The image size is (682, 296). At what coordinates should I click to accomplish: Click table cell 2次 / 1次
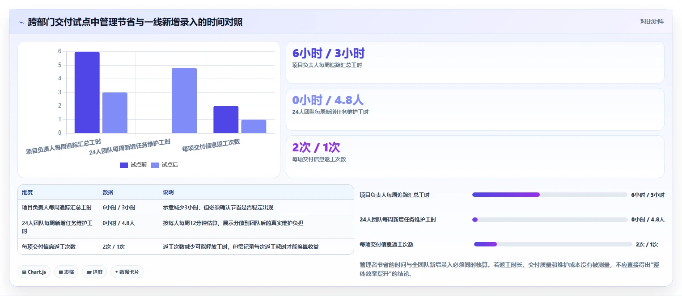pos(114,247)
